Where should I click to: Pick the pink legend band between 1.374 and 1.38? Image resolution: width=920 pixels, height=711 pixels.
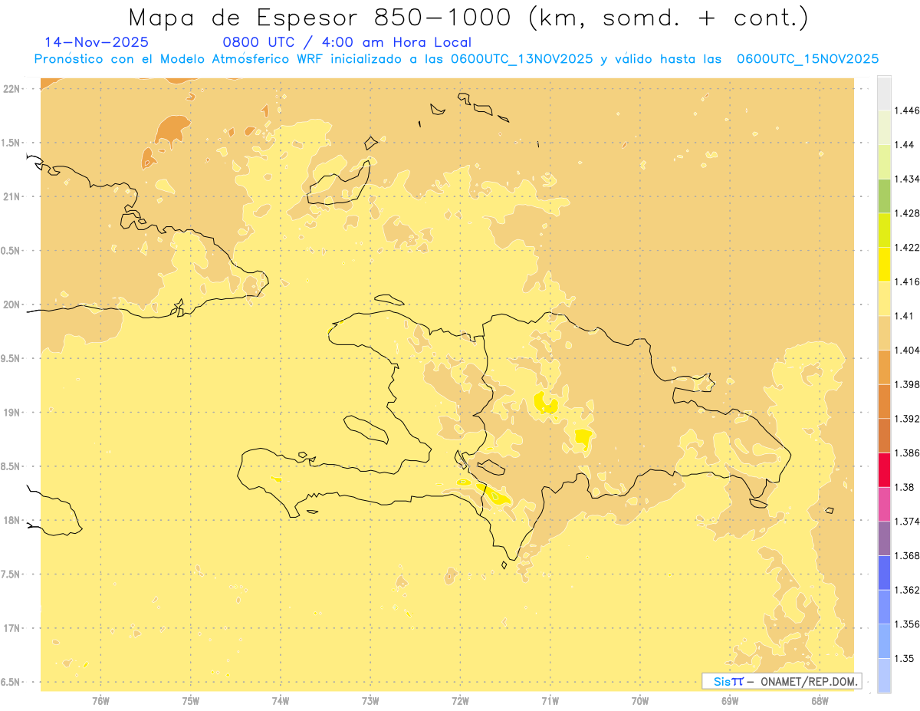(x=884, y=504)
